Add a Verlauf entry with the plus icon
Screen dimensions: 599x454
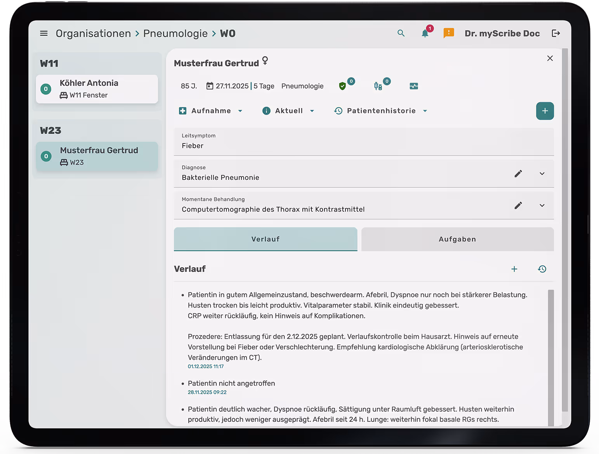(514, 269)
